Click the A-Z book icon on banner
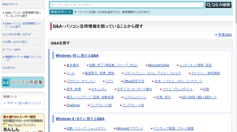 [x=6, y=82]
